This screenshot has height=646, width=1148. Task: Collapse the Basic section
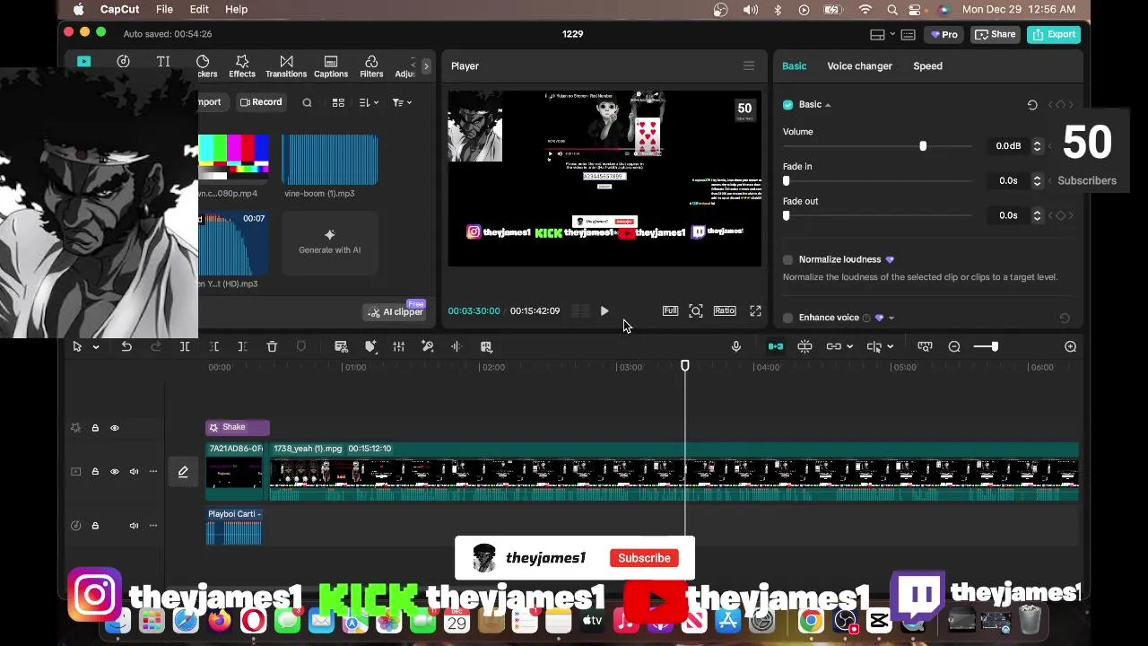click(x=828, y=105)
